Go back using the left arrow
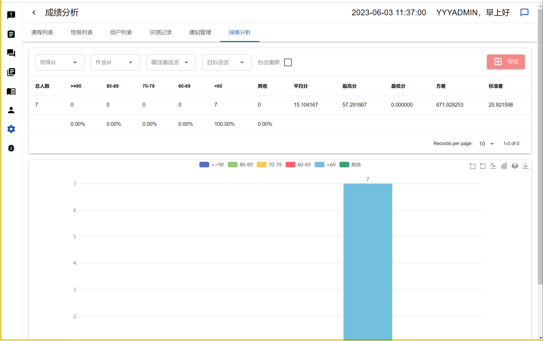The height and width of the screenshot is (341, 543). 34,12
